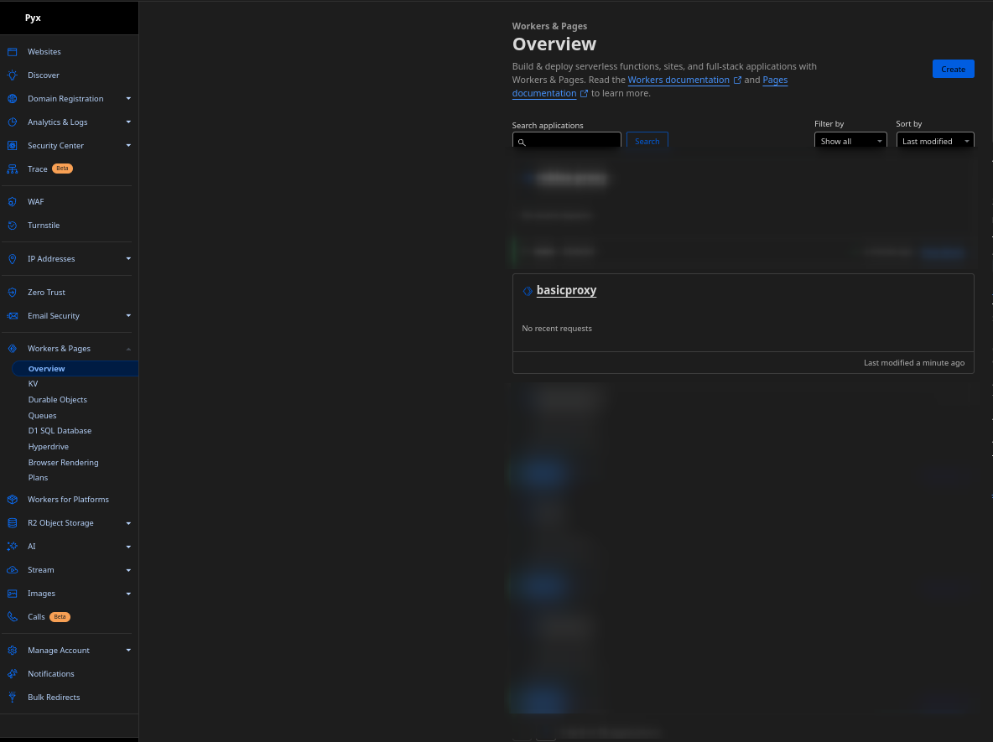The height and width of the screenshot is (742, 993).
Task: Expand the Email Security arrow
Action: (x=128, y=316)
